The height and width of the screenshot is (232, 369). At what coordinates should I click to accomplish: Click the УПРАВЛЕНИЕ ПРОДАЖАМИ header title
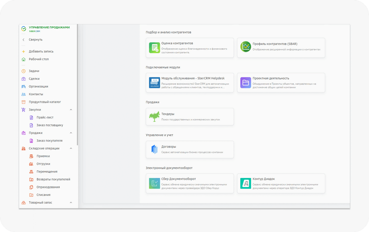[49, 27]
